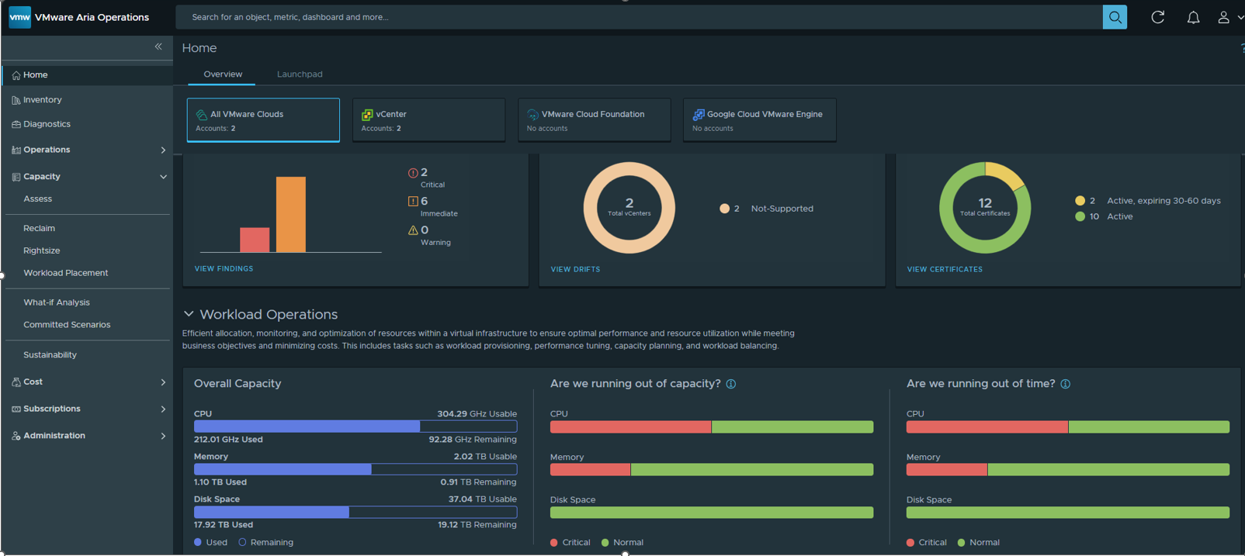Click the All VMware Clouds card icon
Viewport: 1245px width, 556px height.
click(202, 115)
